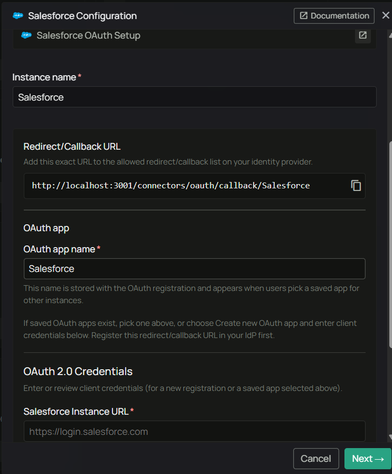
Task: Close the Salesforce Configuration dialog
Action: click(386, 15)
